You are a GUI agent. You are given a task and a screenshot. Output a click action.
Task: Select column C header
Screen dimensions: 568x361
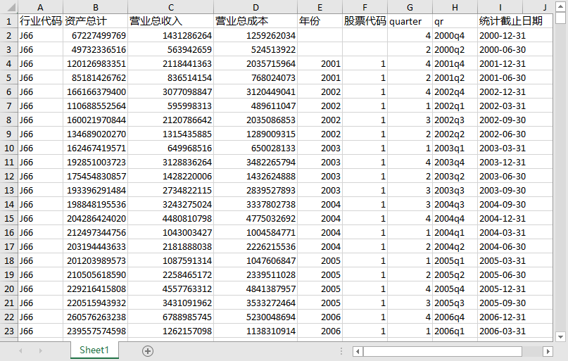coord(171,7)
